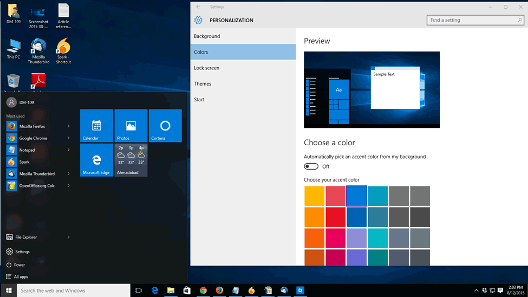528x297 pixels.
Task: Open Notepad from Most used list
Action: coord(38,150)
